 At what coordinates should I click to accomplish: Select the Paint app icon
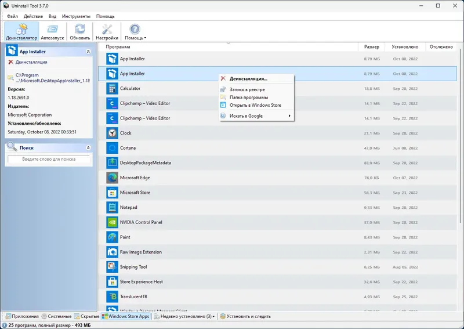click(x=112, y=237)
